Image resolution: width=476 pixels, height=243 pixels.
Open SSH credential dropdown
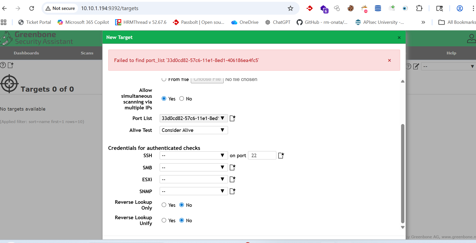pyautogui.click(x=194, y=155)
